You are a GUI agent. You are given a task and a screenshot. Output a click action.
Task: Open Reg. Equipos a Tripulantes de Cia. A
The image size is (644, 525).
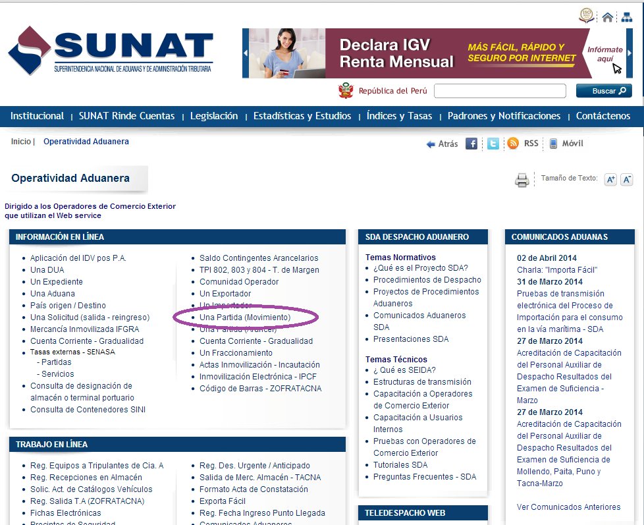pyautogui.click(x=97, y=466)
